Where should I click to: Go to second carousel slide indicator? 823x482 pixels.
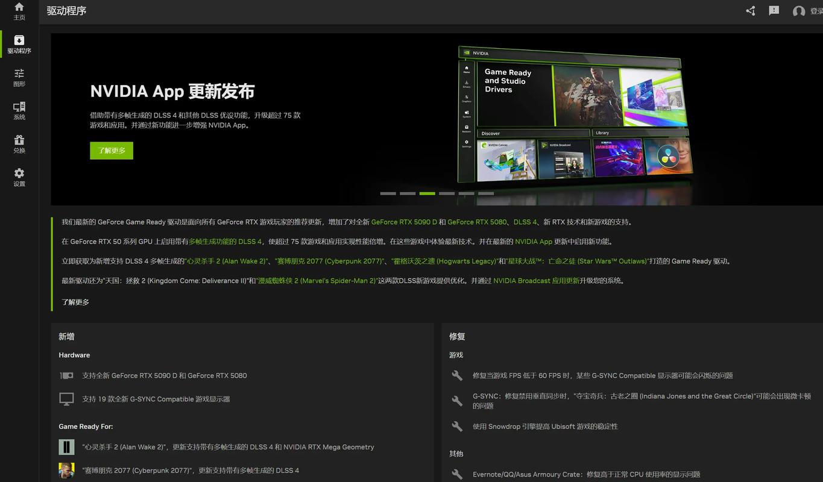coord(408,193)
